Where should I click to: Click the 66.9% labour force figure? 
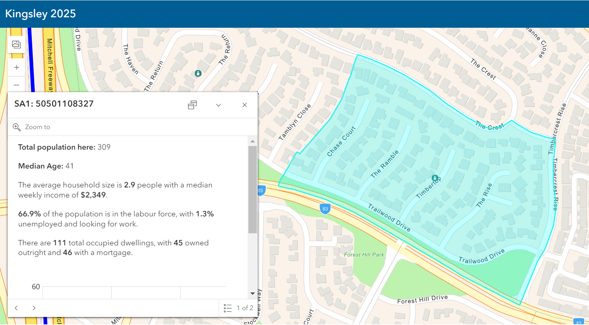30,214
